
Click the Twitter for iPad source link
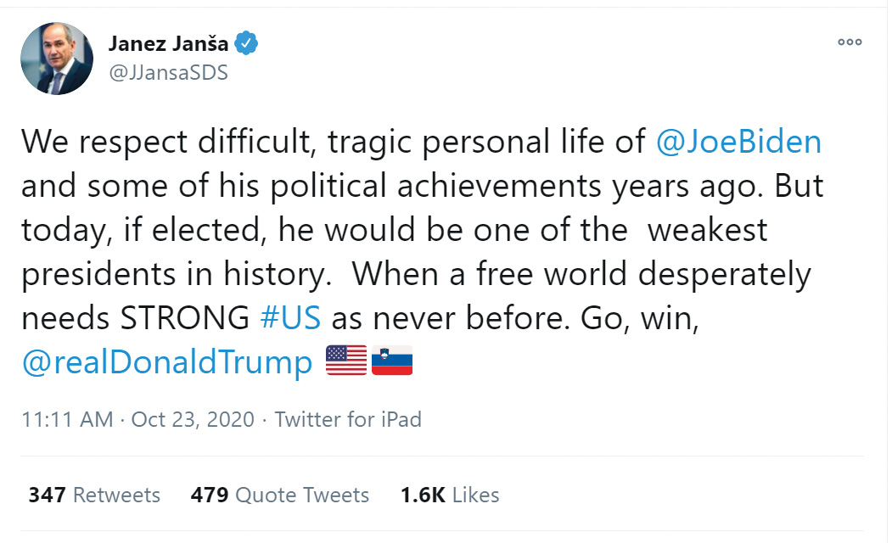[x=348, y=419]
